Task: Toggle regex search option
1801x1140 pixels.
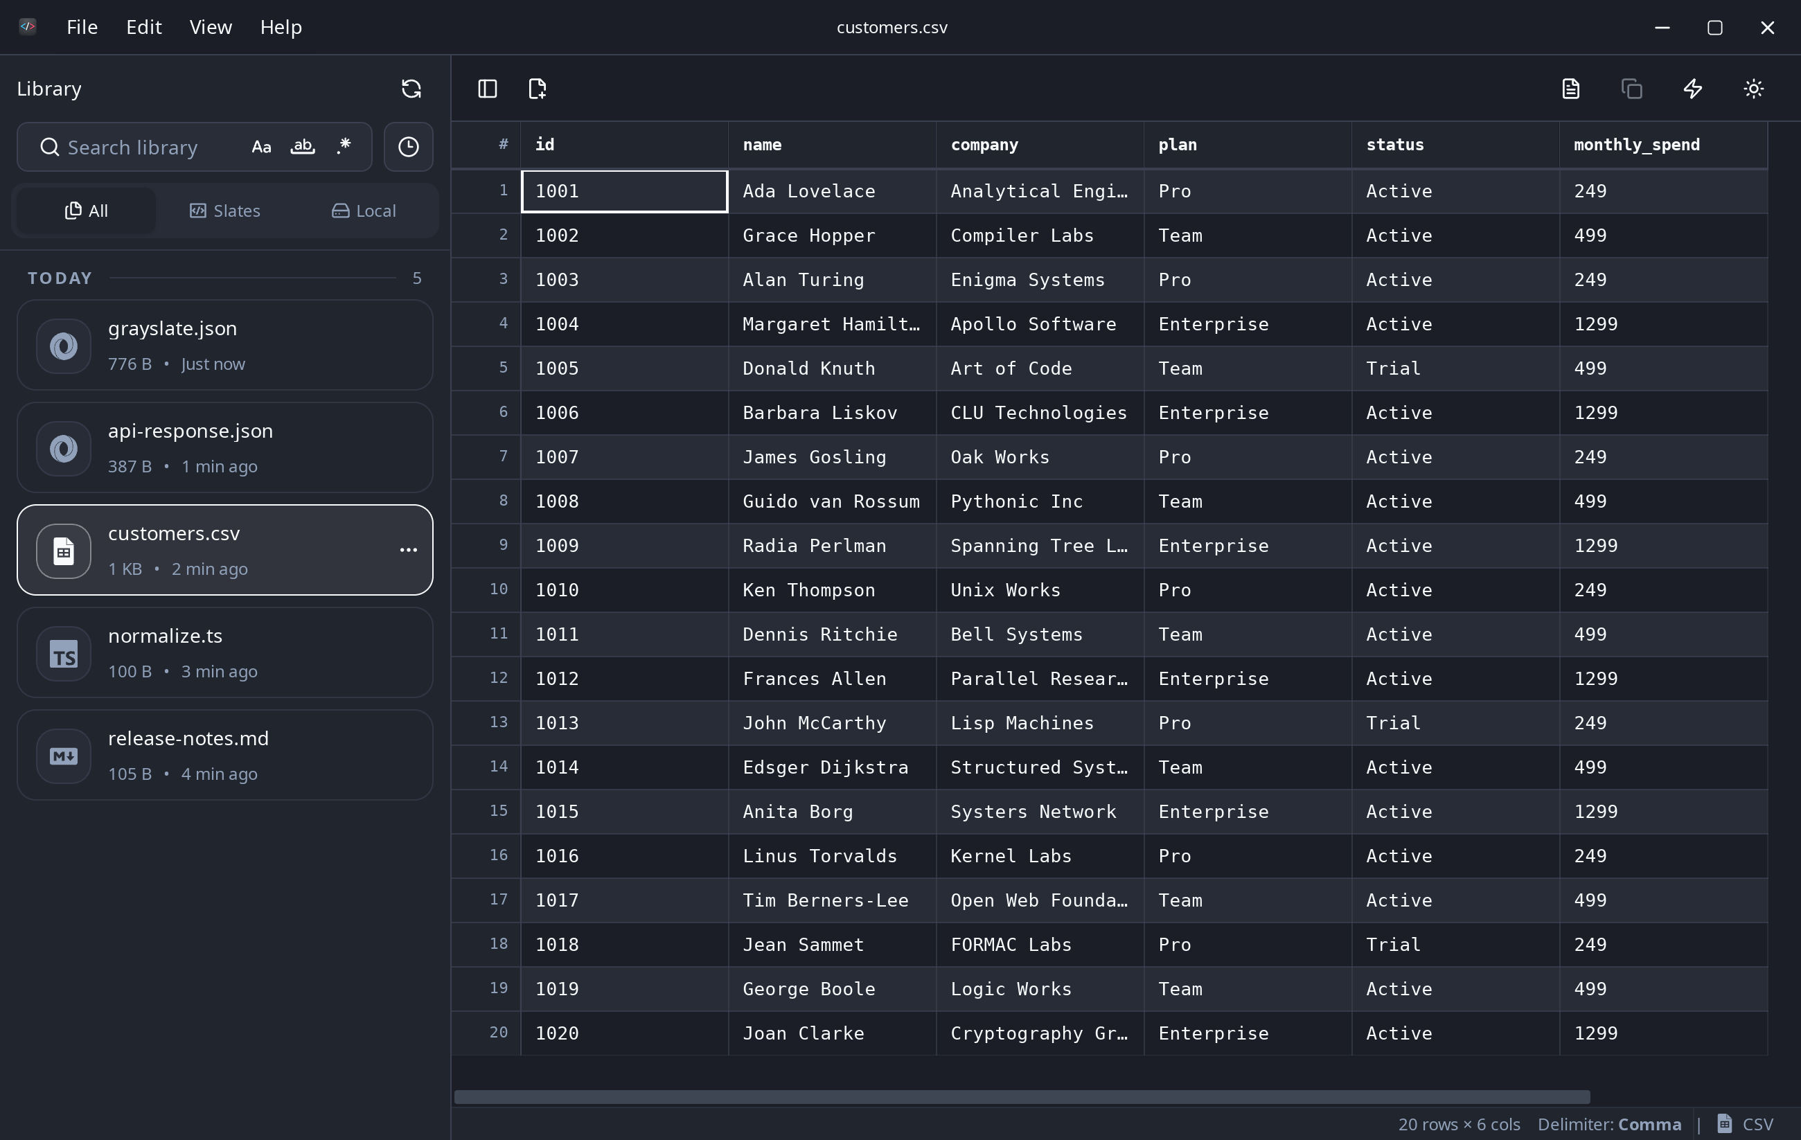Action: coord(344,148)
